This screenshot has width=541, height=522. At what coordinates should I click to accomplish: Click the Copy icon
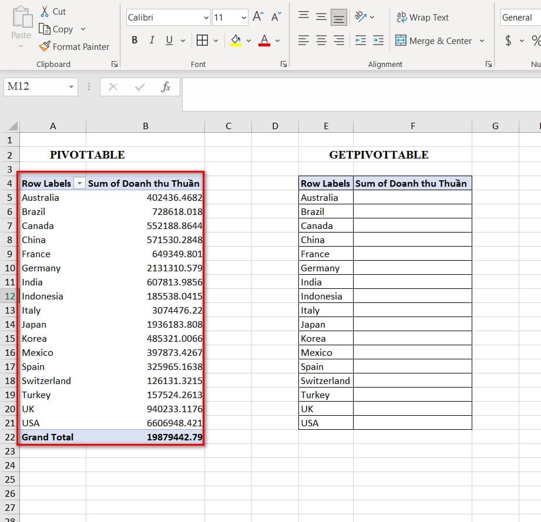(x=45, y=29)
